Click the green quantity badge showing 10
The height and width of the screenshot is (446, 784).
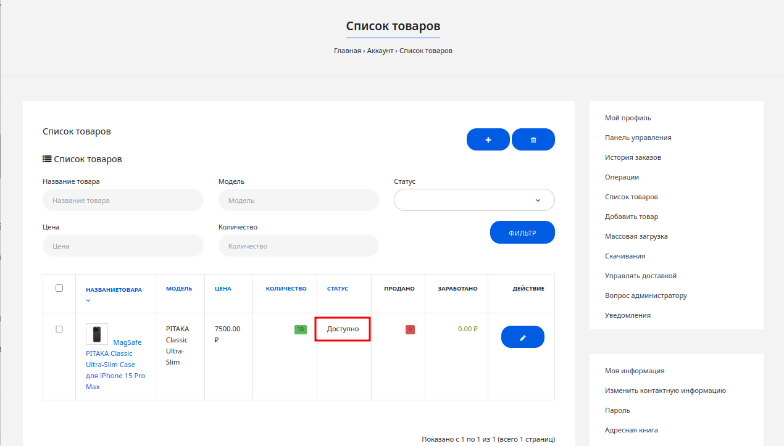tap(301, 329)
